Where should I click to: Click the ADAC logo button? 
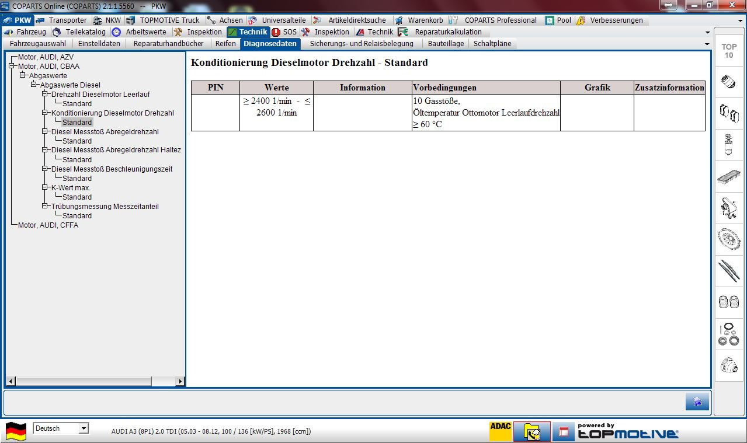click(501, 431)
